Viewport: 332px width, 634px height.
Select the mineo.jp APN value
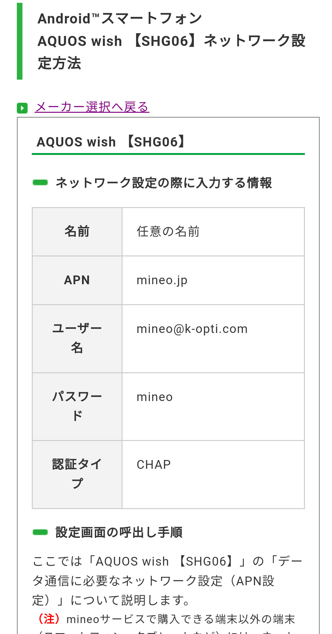point(162,280)
